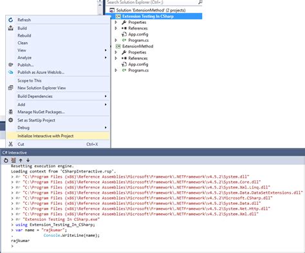Click the 'Loading context from CSharpInteractive.rsp' line
This screenshot has height=253, width=305.
[x=64, y=171]
